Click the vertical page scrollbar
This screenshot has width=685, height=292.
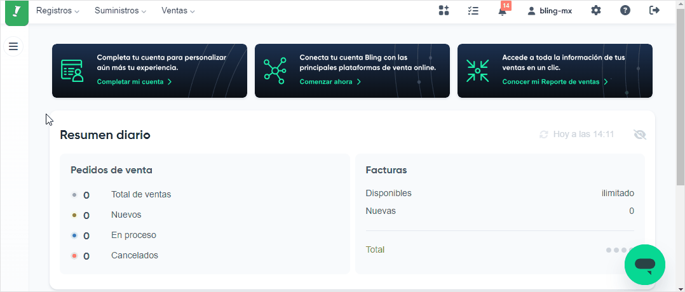tap(680, 96)
